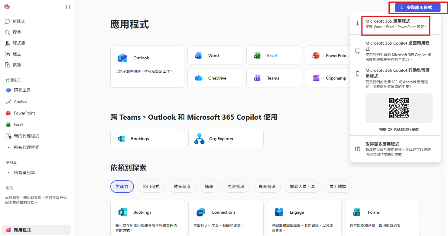Open the Org Explorer app
Viewport: 448px width, 236px height.
click(x=226, y=139)
